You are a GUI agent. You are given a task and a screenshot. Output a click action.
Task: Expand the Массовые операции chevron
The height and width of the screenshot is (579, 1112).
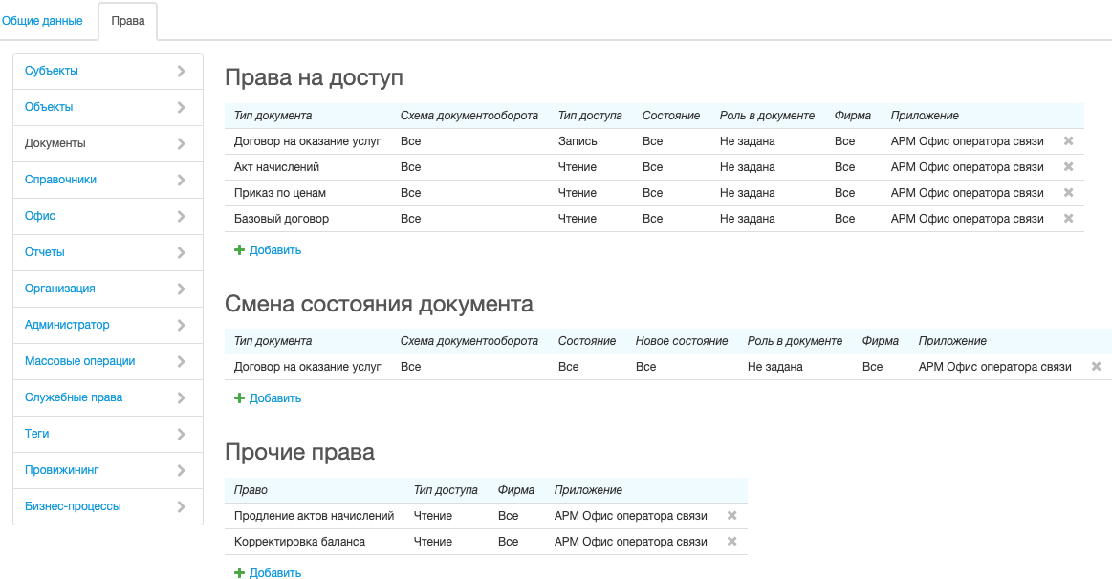[181, 361]
